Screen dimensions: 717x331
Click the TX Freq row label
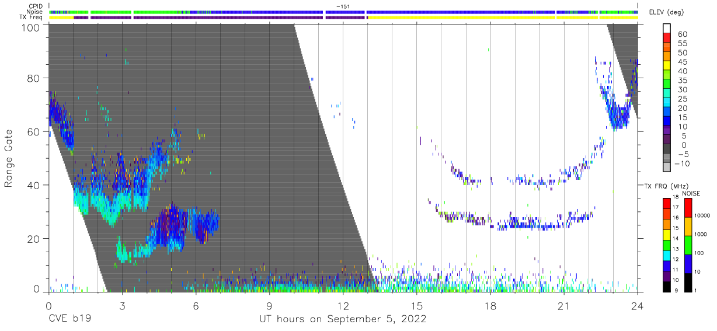tap(31, 18)
